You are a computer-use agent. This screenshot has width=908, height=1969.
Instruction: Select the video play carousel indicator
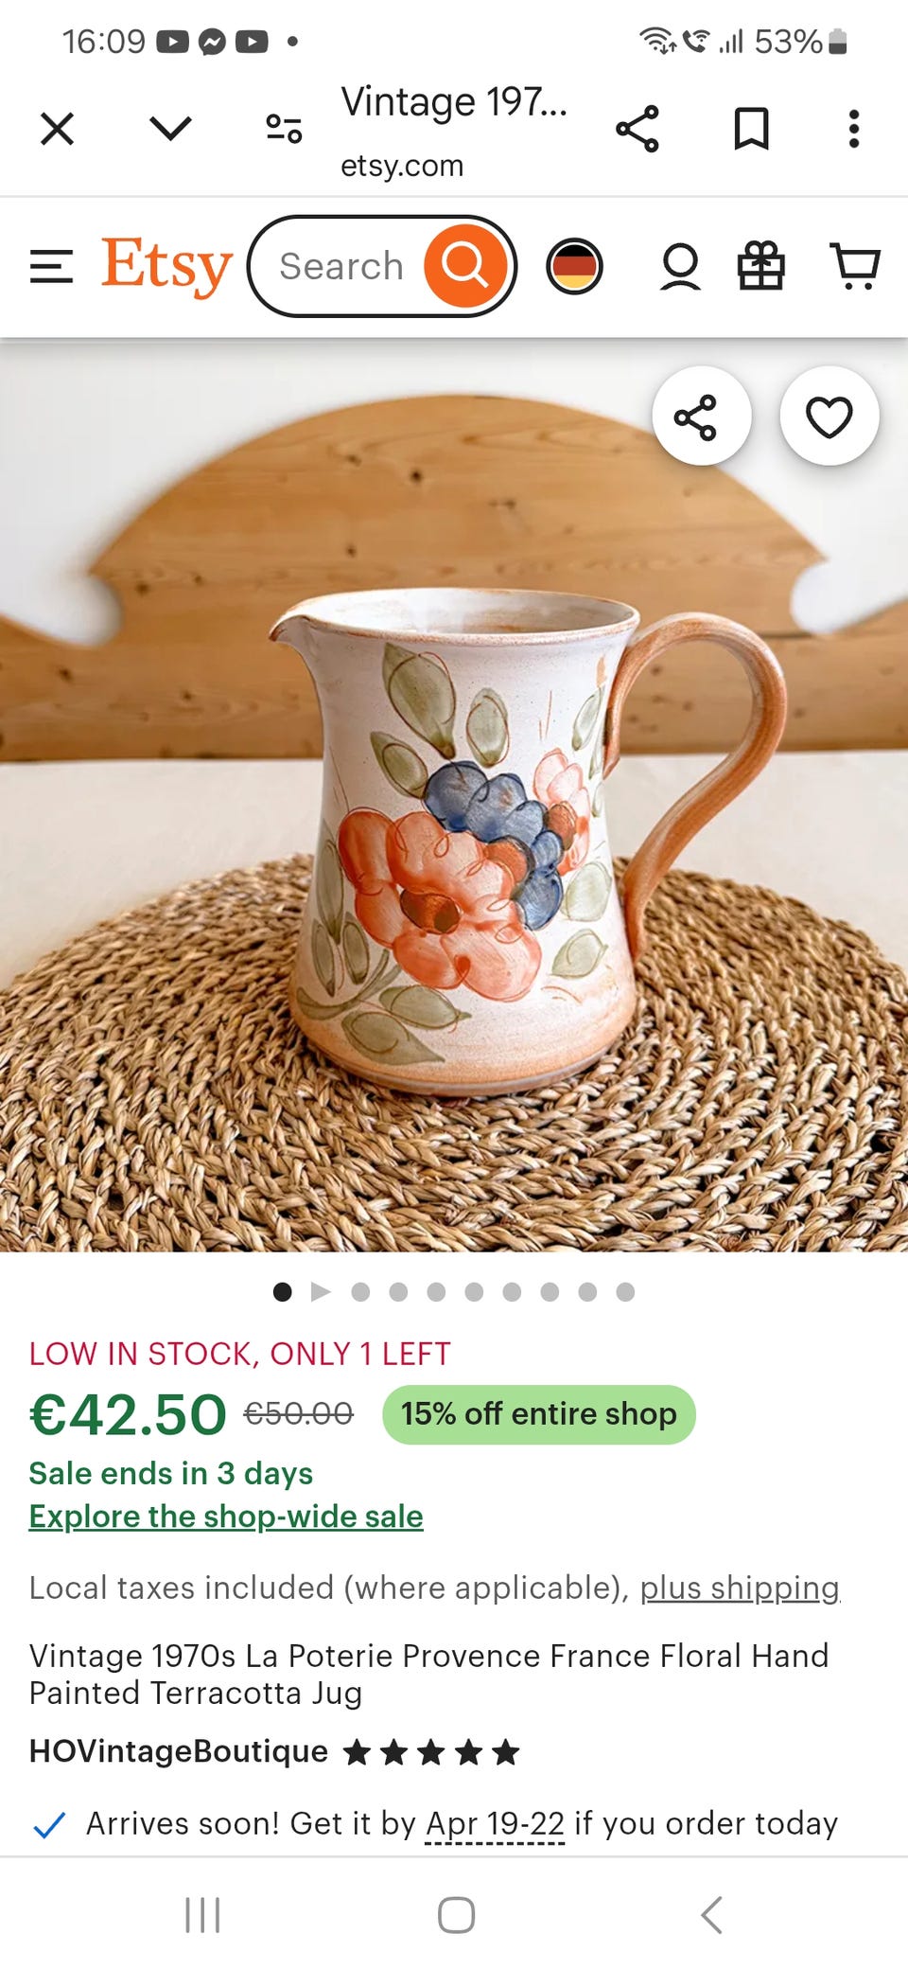(321, 1291)
